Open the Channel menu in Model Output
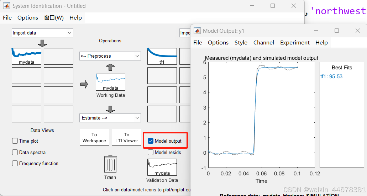The width and height of the screenshot is (367, 196). tap(263, 43)
